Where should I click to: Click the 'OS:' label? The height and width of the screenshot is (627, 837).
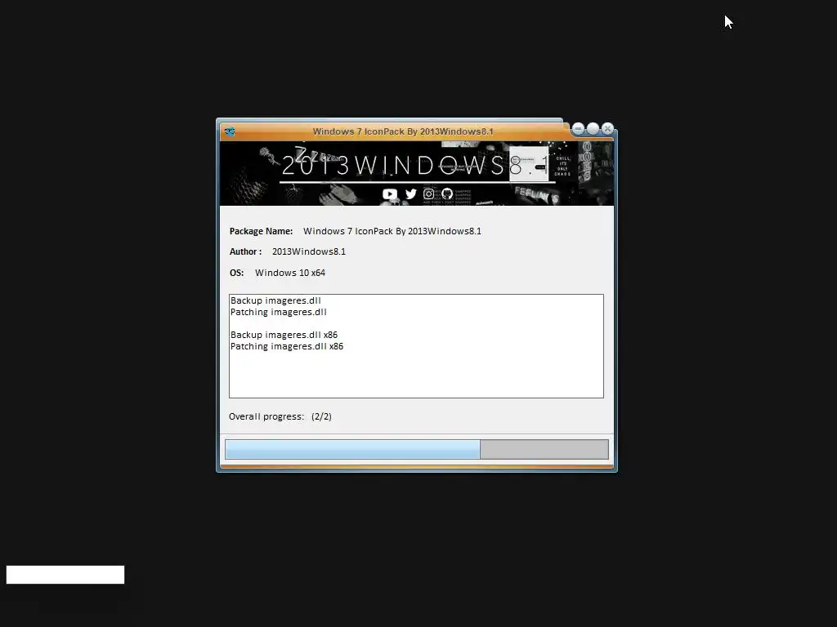[236, 273]
